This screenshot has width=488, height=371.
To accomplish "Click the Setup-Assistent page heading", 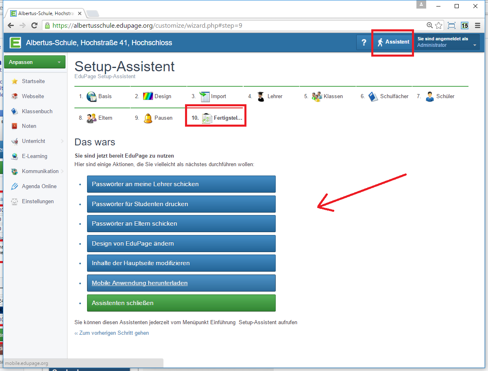I will [125, 66].
